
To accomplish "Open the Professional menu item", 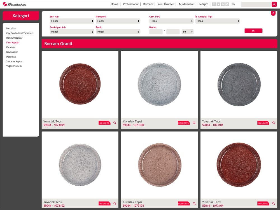I will click(x=131, y=4).
